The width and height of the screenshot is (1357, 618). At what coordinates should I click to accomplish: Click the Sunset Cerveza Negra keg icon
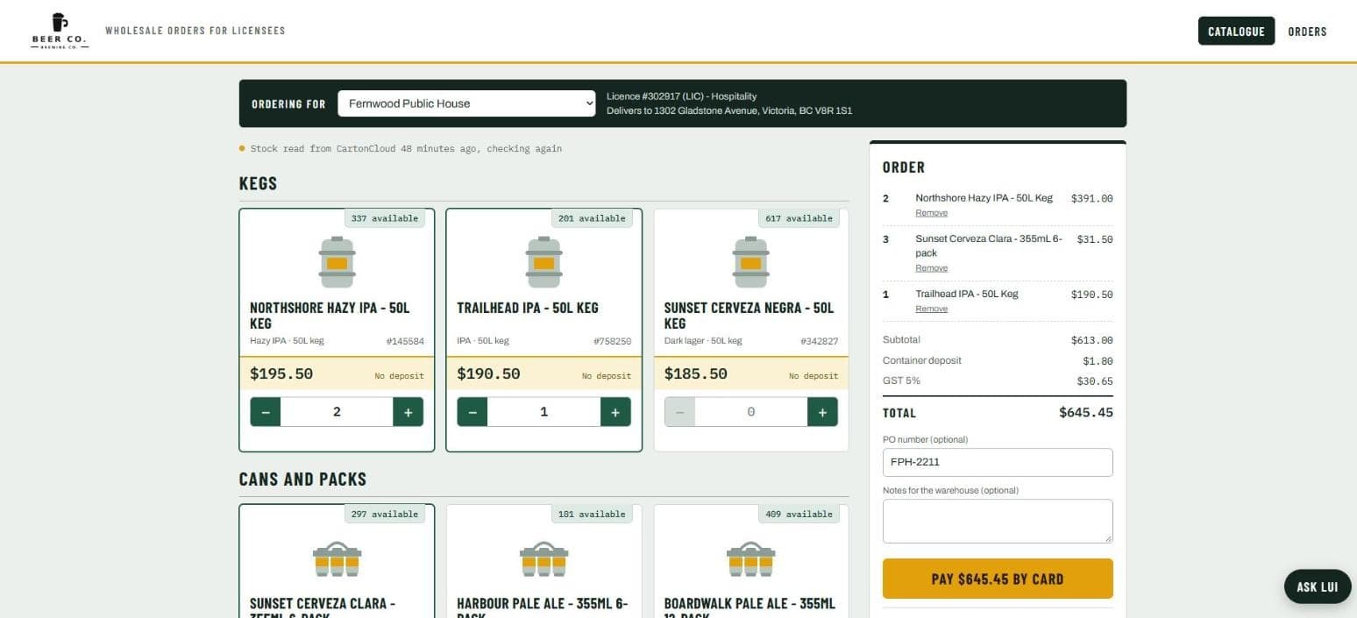(x=751, y=262)
